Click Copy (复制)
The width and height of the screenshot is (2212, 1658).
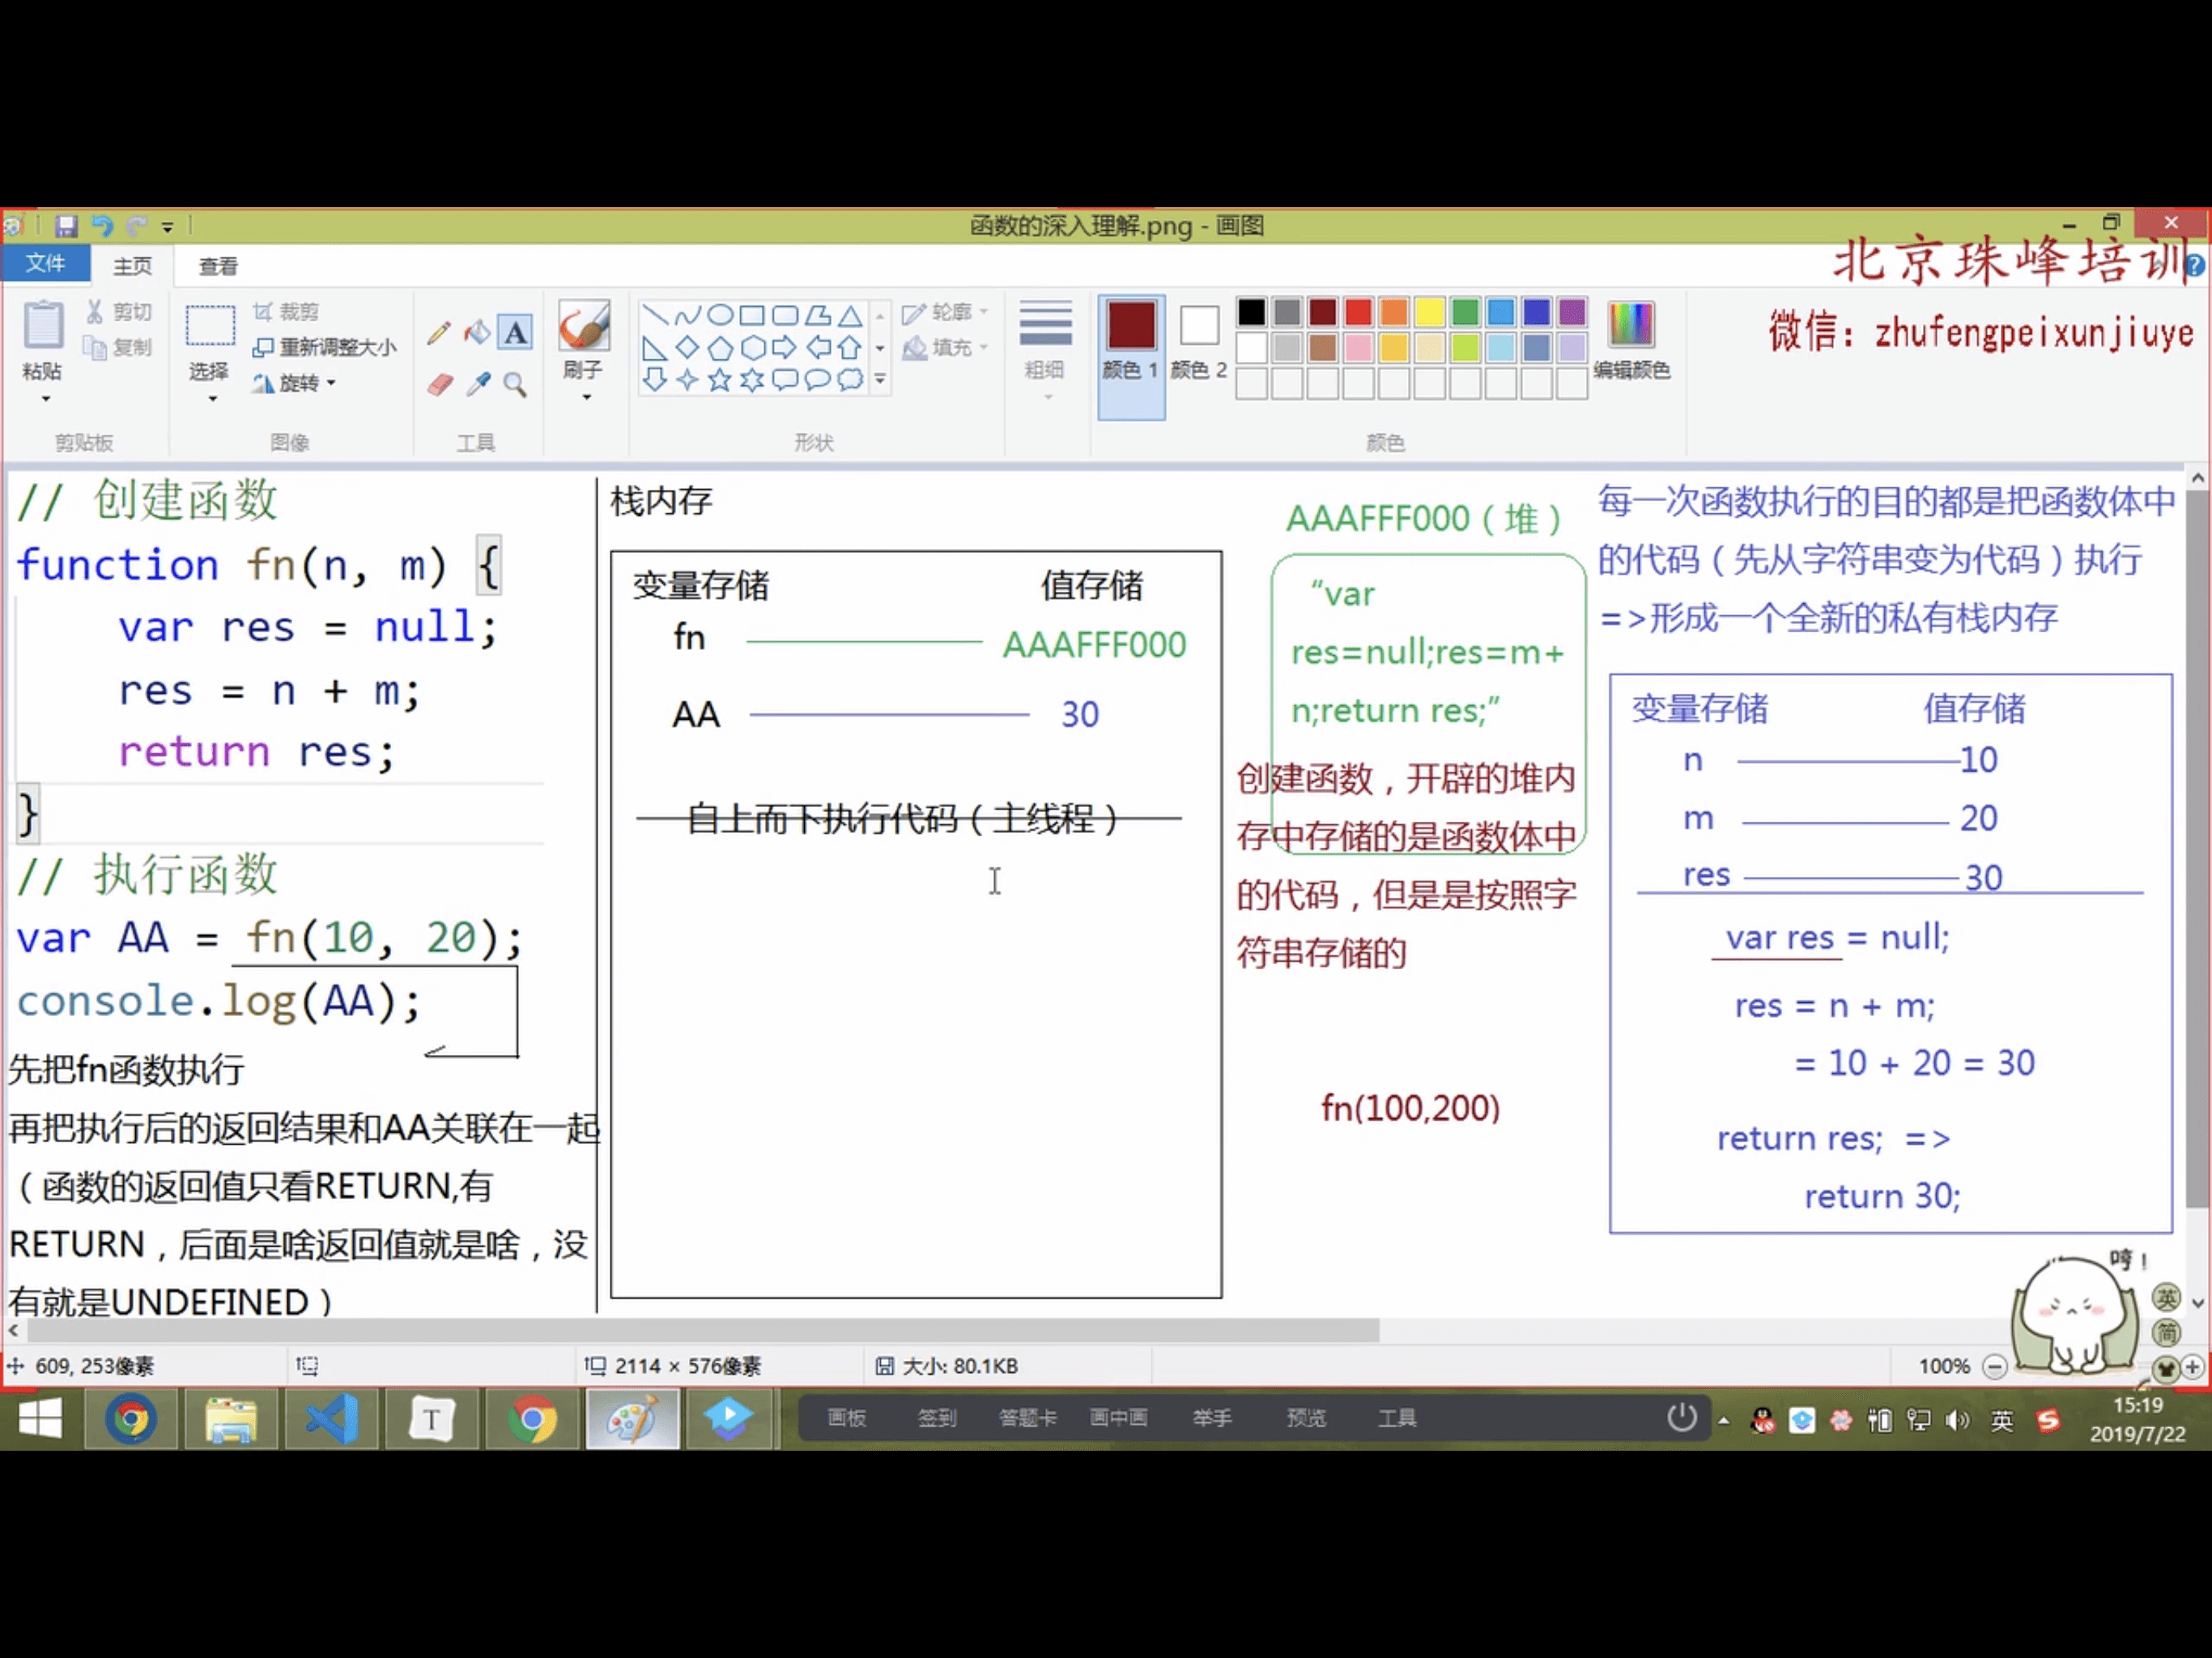(119, 347)
